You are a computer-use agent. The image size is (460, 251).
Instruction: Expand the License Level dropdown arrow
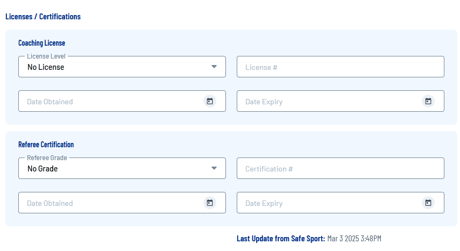coord(214,67)
